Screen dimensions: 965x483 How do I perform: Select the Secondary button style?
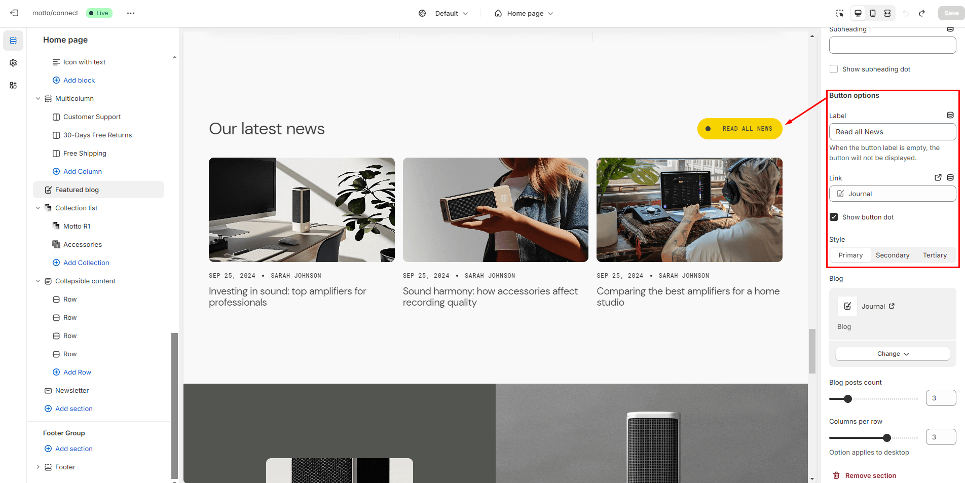pos(892,255)
